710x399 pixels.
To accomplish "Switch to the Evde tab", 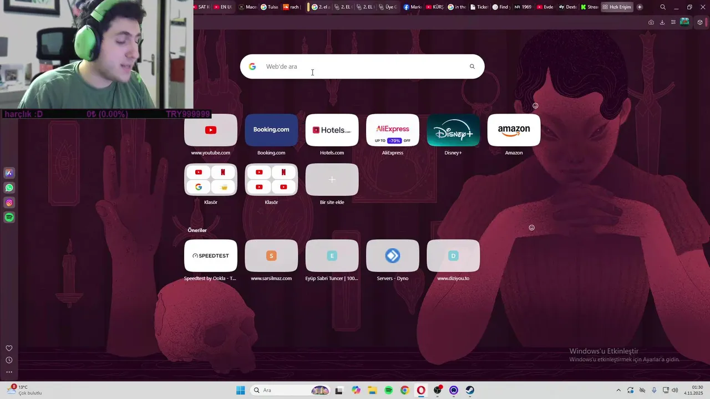I will click(x=545, y=7).
